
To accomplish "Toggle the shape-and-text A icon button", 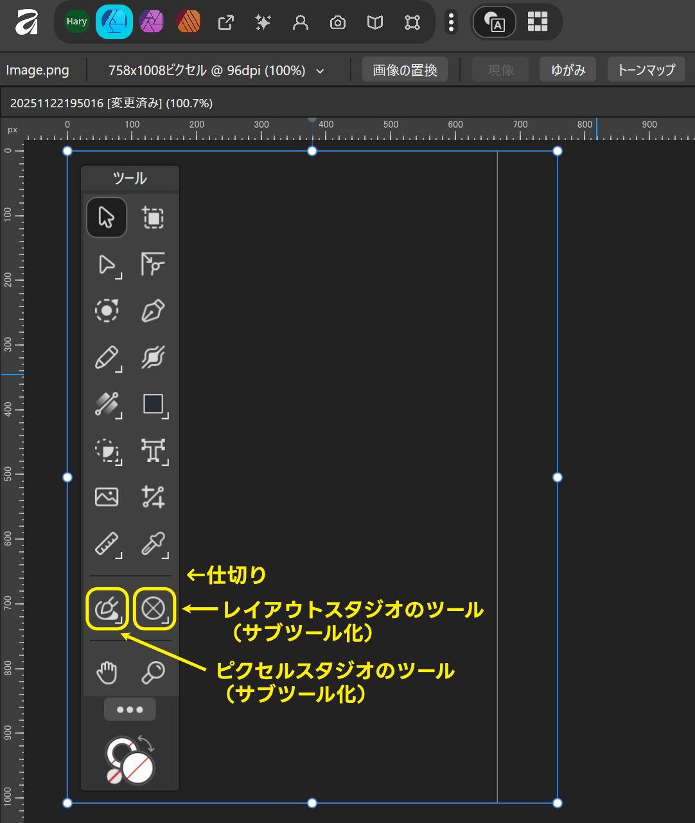I will tap(494, 22).
